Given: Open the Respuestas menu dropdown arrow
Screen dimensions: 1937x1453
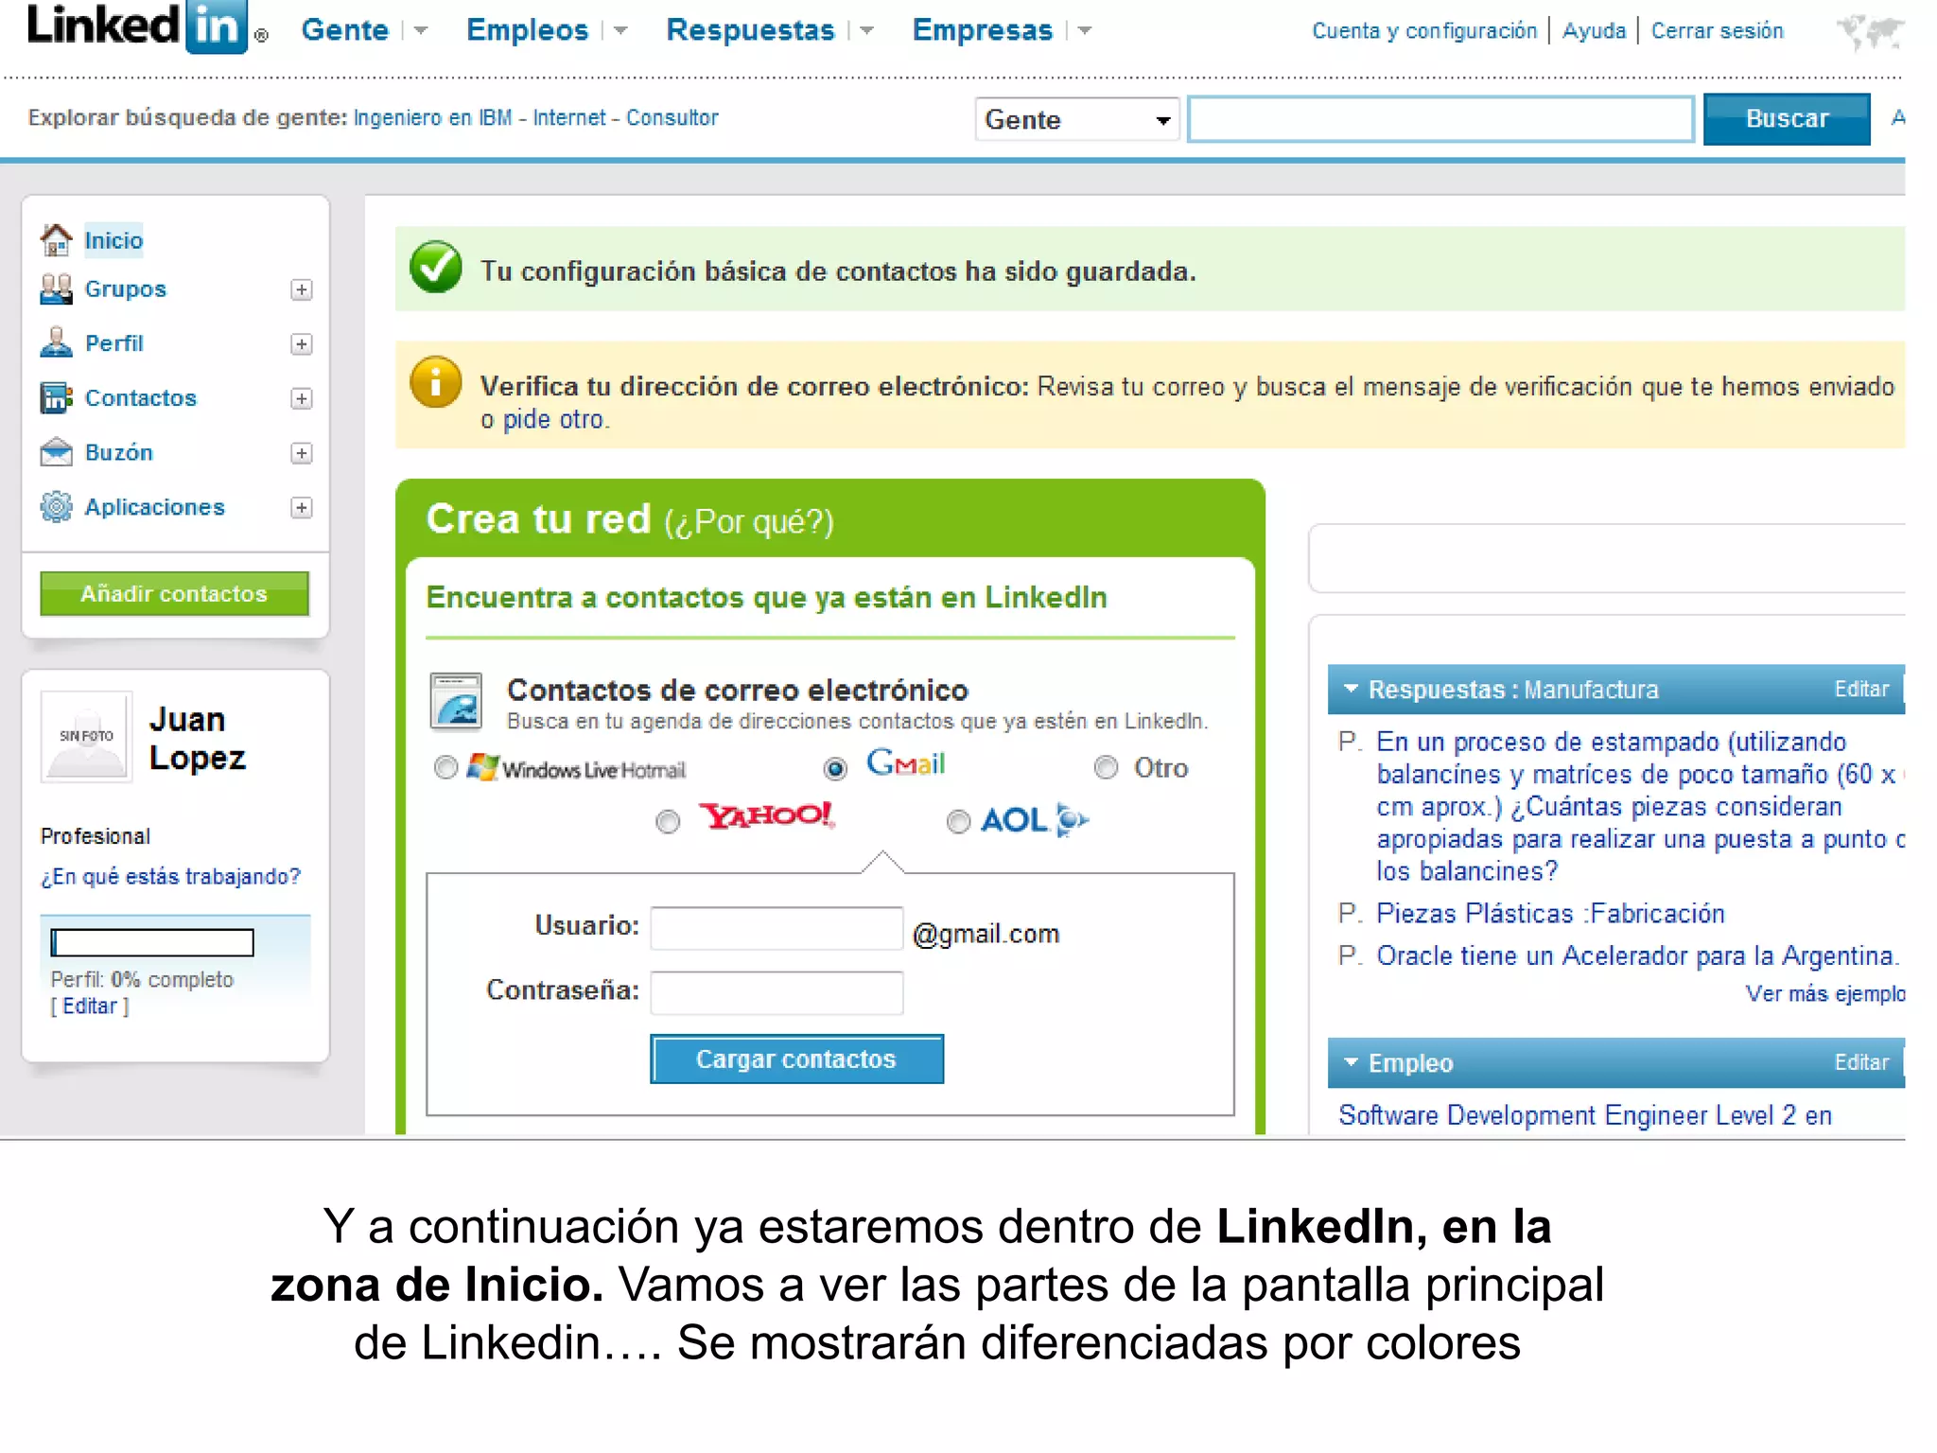Looking at the screenshot, I should coord(866,31).
